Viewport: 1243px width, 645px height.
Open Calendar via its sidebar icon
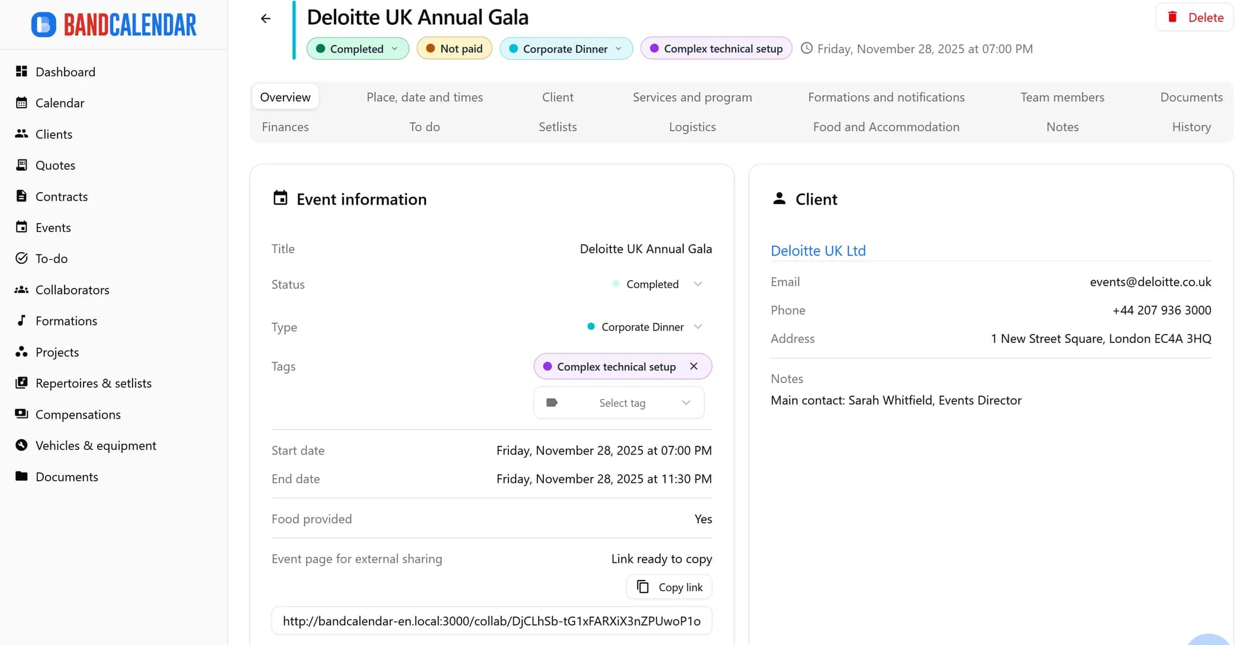pyautogui.click(x=21, y=103)
